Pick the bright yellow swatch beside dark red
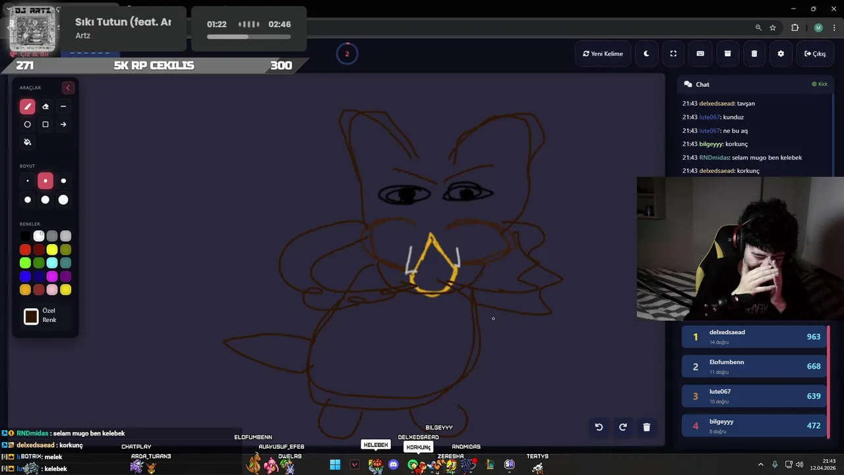 tap(52, 249)
